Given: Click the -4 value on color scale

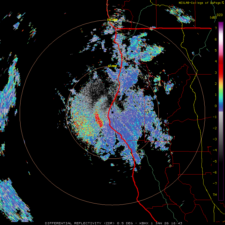Looking at the screenshot, I should [215, 150].
